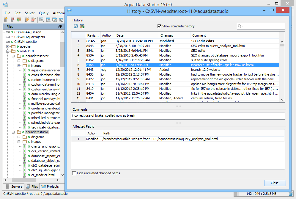
Task: Click history table scrollbar down arrow
Action: point(282,100)
